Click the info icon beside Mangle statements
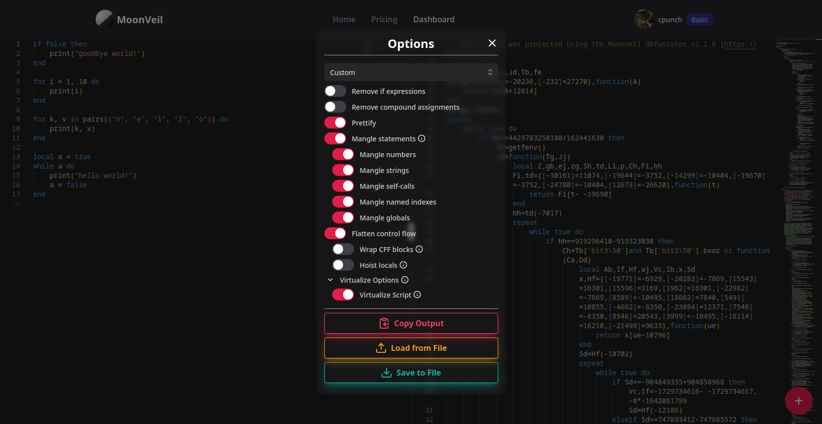 (422, 139)
